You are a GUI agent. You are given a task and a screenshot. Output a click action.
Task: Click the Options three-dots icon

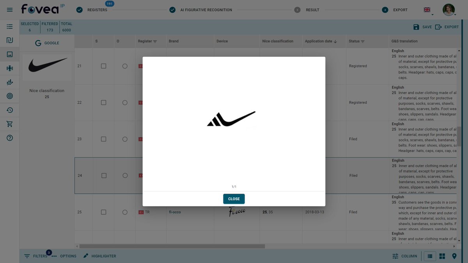point(54,256)
